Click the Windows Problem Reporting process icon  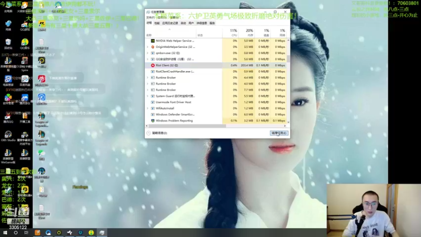(153, 121)
